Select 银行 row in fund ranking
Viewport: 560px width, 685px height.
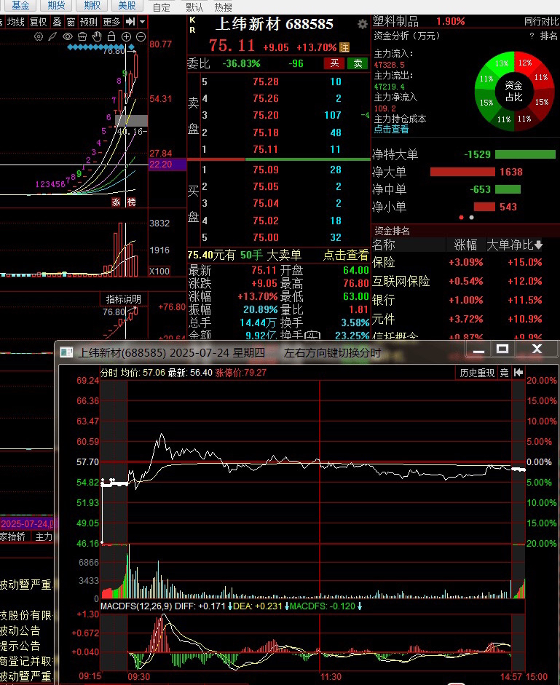pyautogui.click(x=465, y=300)
